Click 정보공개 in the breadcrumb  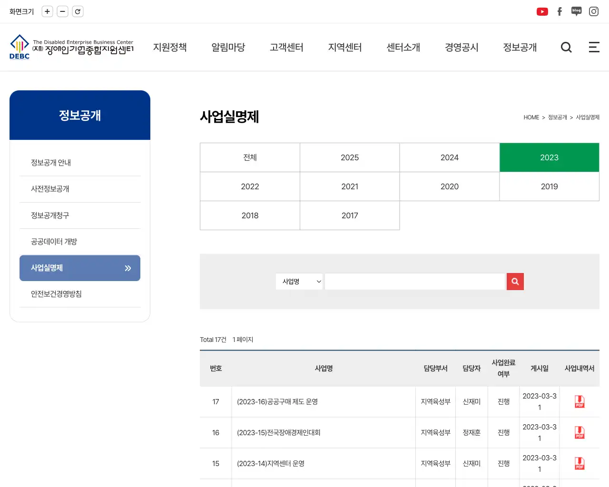pyautogui.click(x=558, y=117)
